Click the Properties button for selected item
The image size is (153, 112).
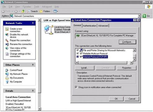tap(127, 68)
